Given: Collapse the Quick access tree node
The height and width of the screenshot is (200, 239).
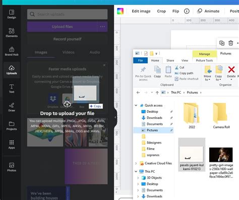Looking at the screenshot, I should tap(136, 105).
